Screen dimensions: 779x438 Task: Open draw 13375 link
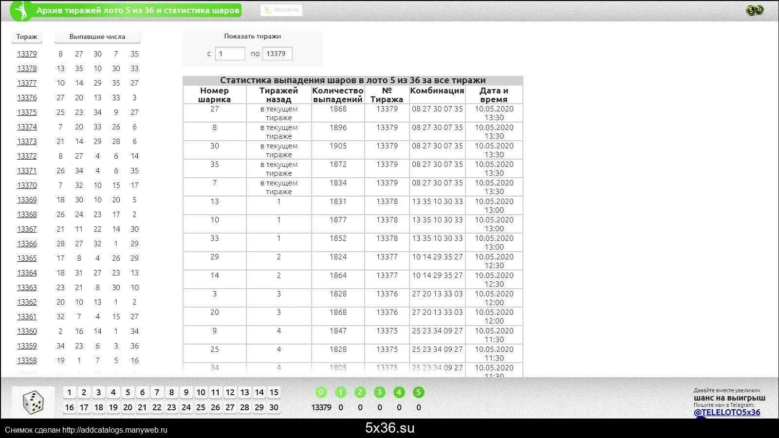(27, 112)
